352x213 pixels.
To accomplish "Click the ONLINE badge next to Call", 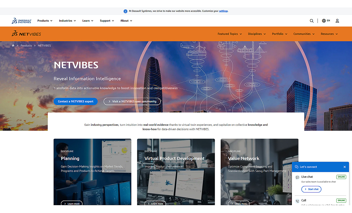I will [341, 201].
